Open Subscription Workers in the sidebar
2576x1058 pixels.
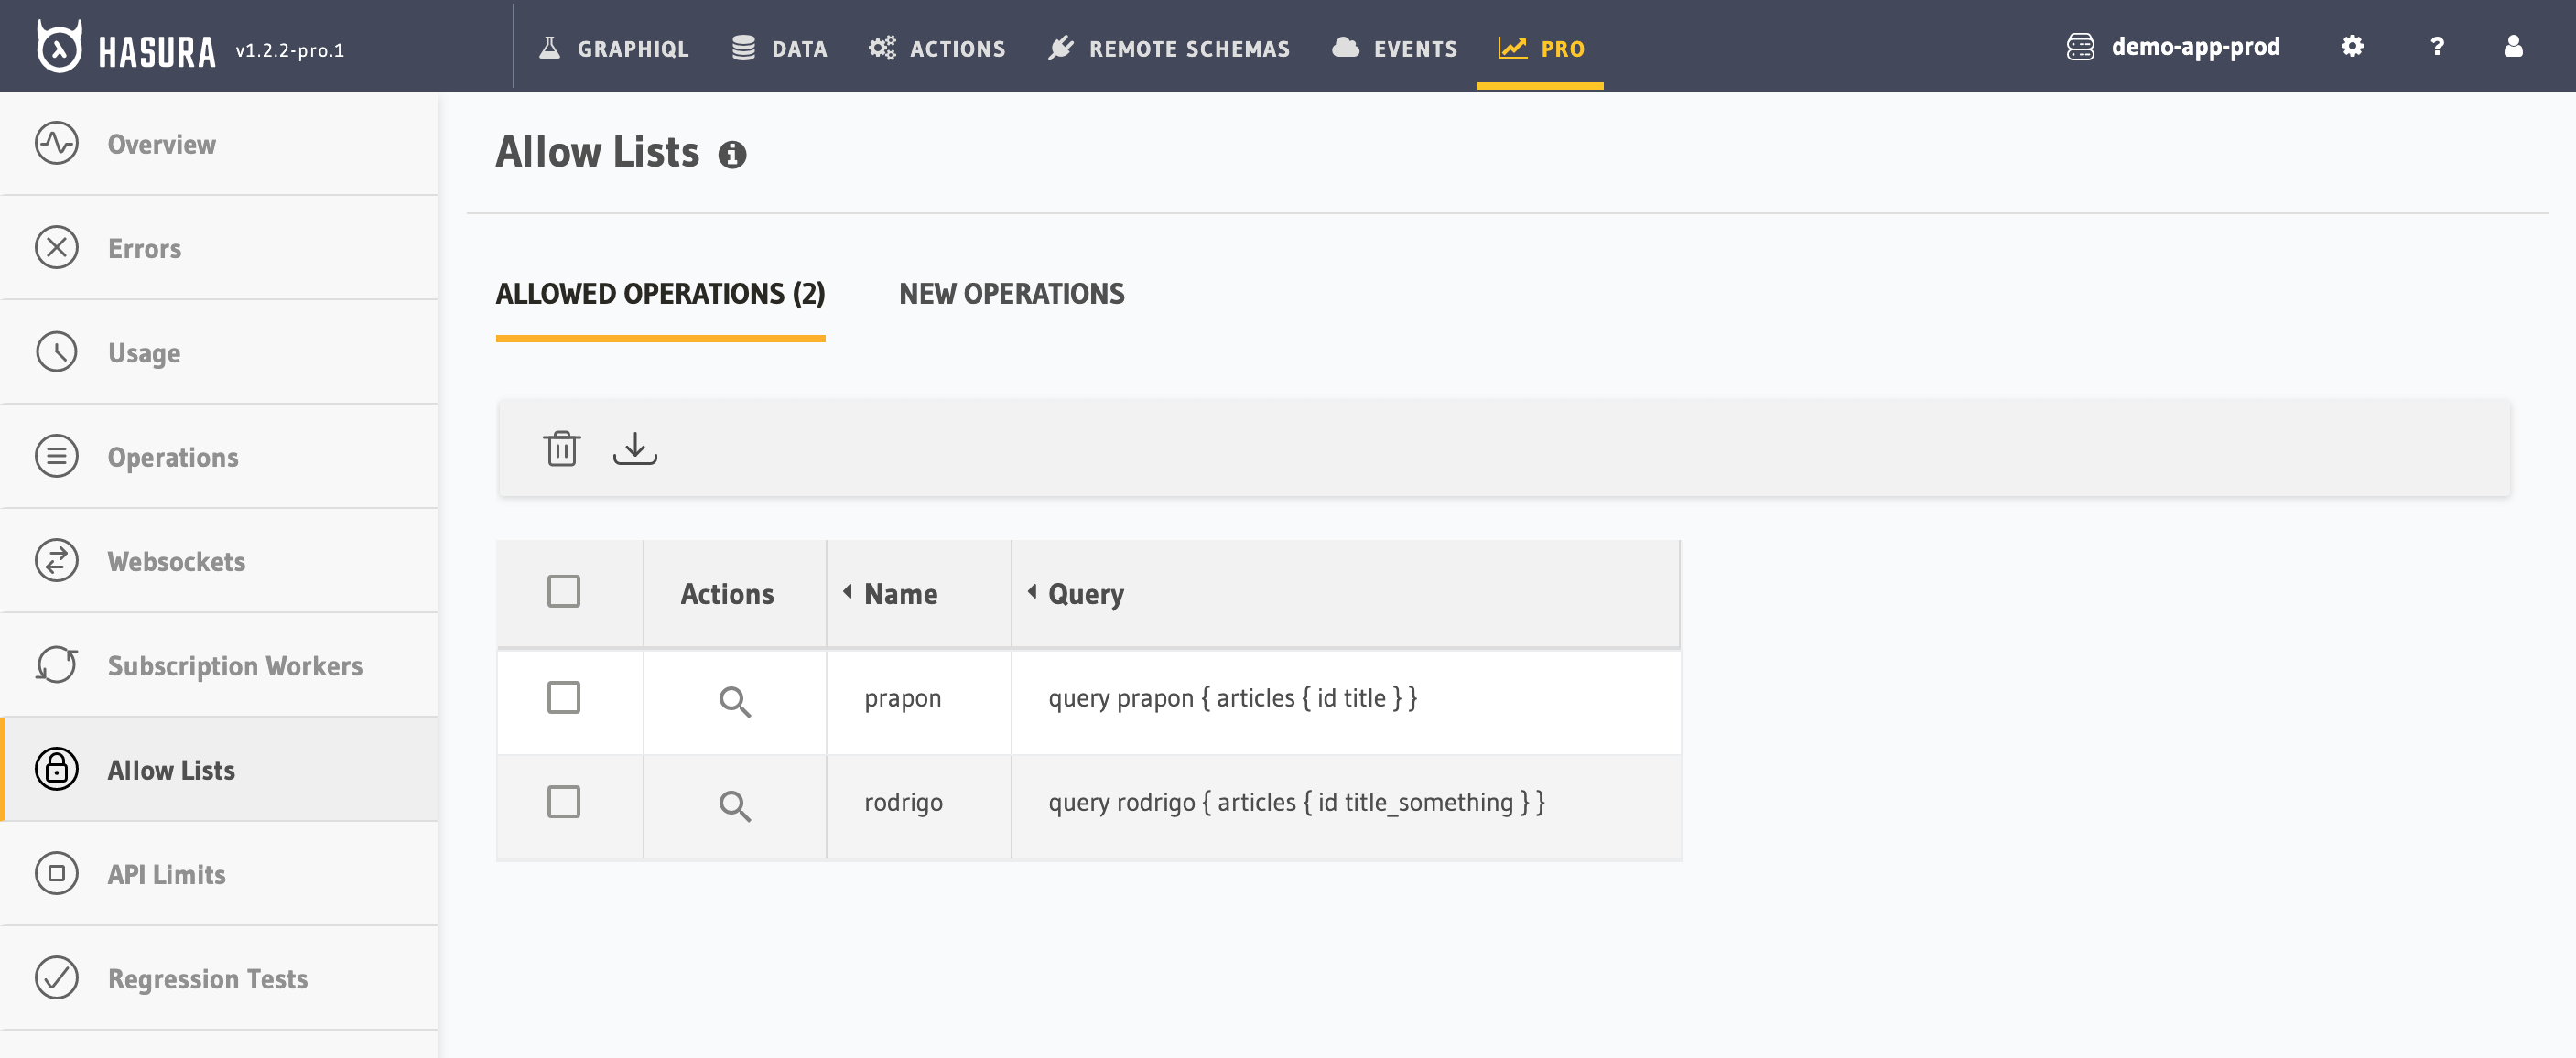[x=234, y=665]
